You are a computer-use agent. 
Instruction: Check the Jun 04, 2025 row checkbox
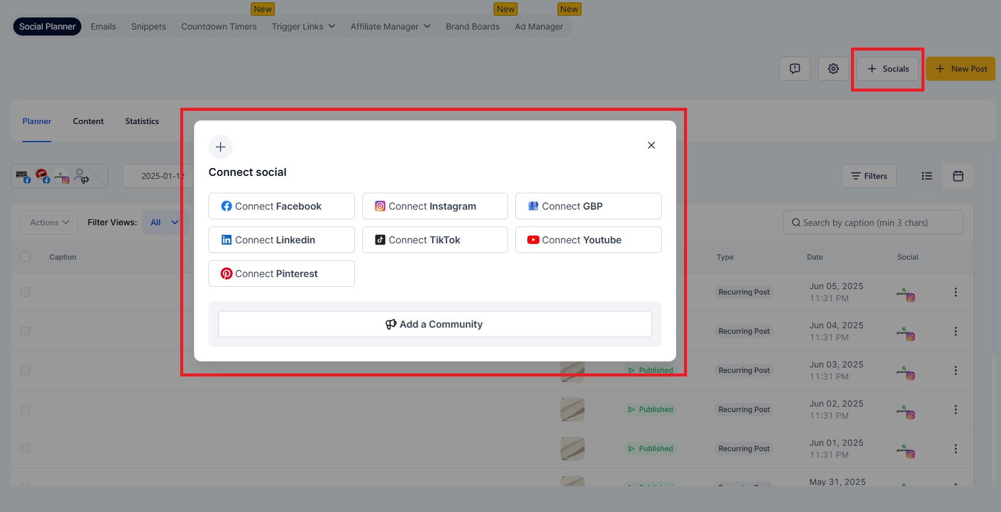(x=25, y=331)
